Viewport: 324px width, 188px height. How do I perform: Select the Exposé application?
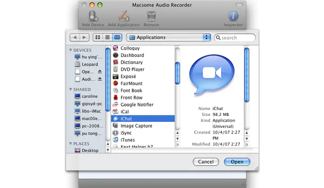coord(143,76)
